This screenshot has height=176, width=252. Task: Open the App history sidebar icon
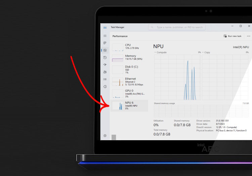tap(105, 58)
